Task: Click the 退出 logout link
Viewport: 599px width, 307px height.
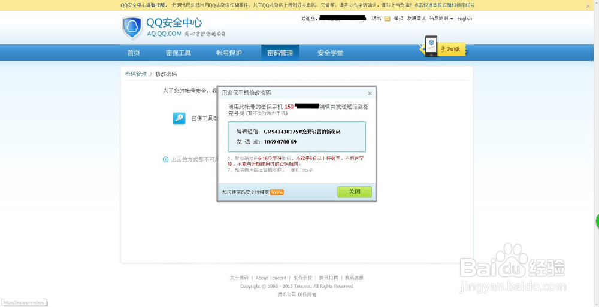Action: tap(376, 19)
